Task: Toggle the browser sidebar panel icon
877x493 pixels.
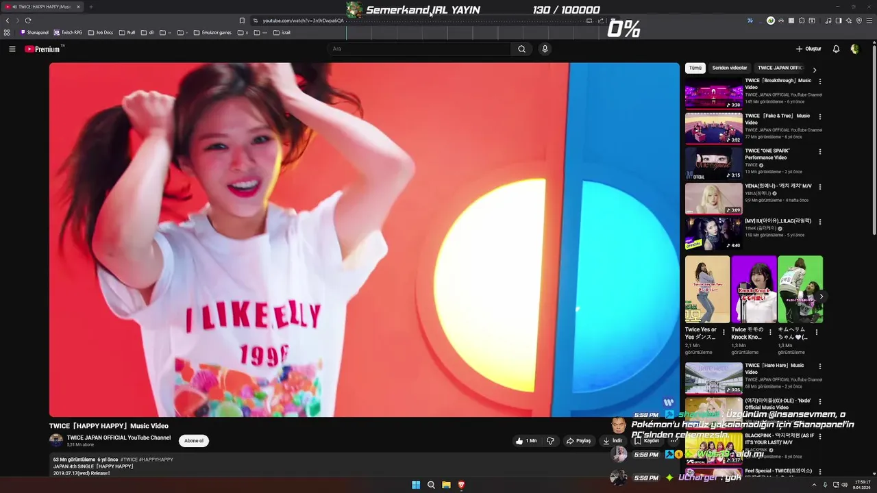Action: point(839,21)
